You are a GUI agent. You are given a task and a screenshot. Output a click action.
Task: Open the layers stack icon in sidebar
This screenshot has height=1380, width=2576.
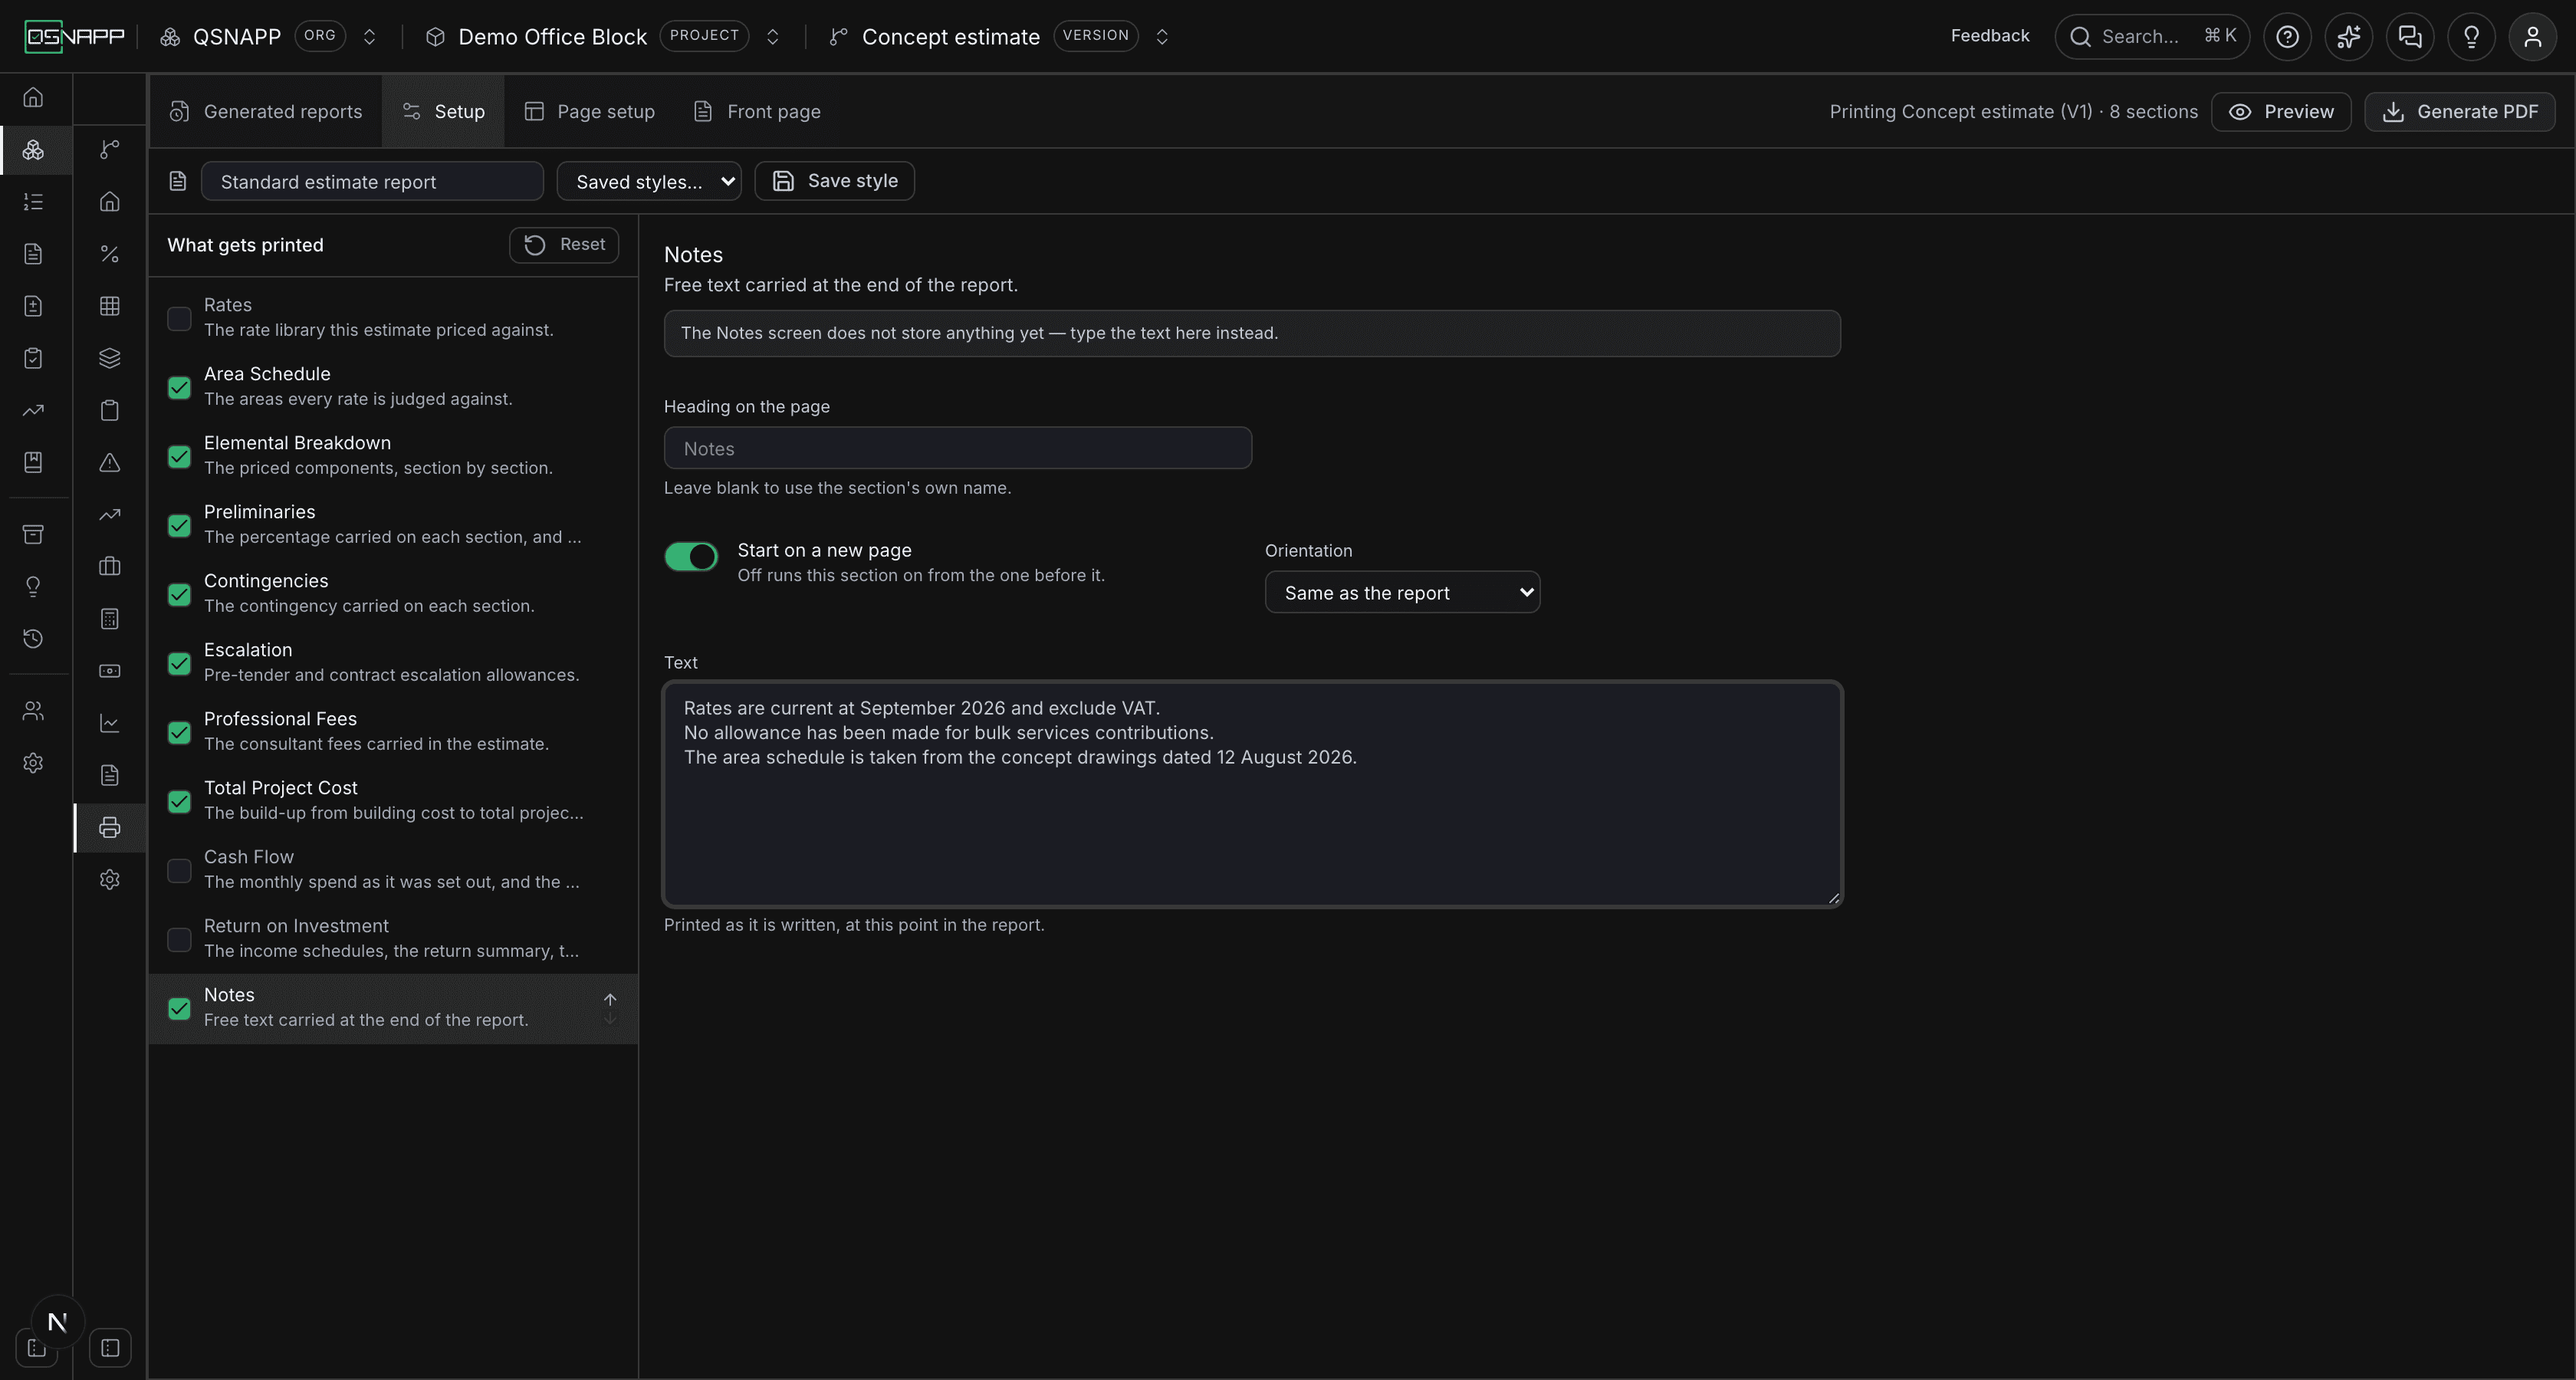[110, 358]
